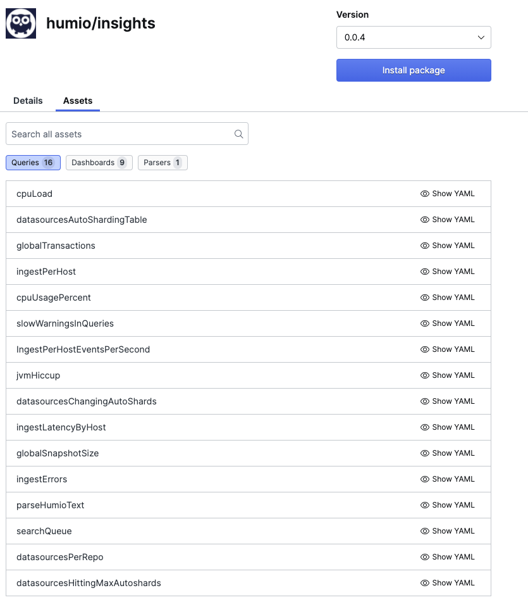Focus the Search all assets field

(120, 134)
